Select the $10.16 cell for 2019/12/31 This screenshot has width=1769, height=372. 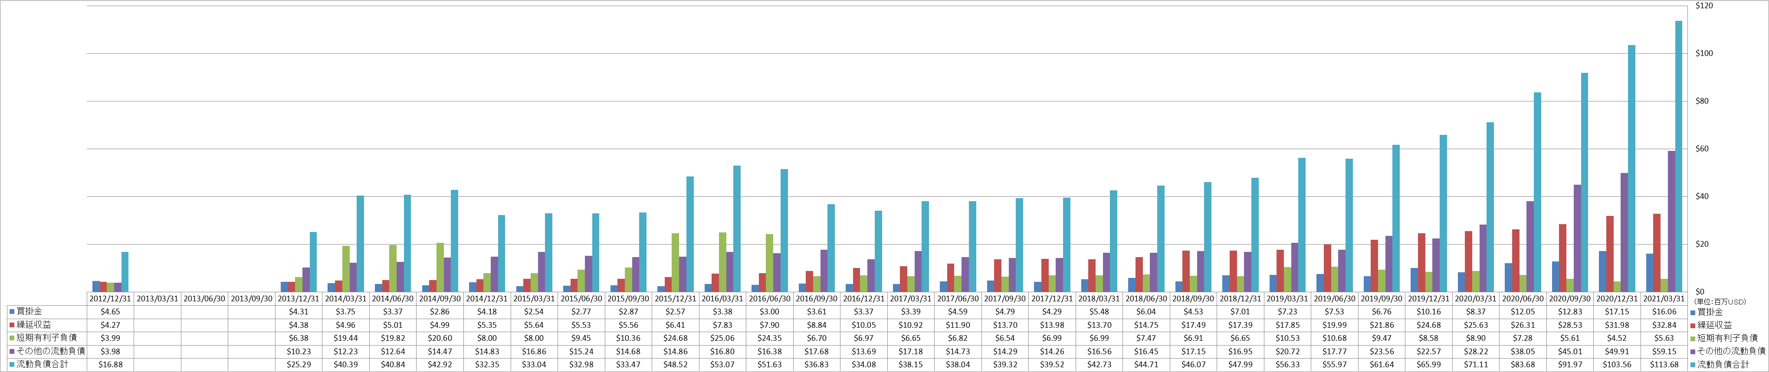(x=1428, y=312)
